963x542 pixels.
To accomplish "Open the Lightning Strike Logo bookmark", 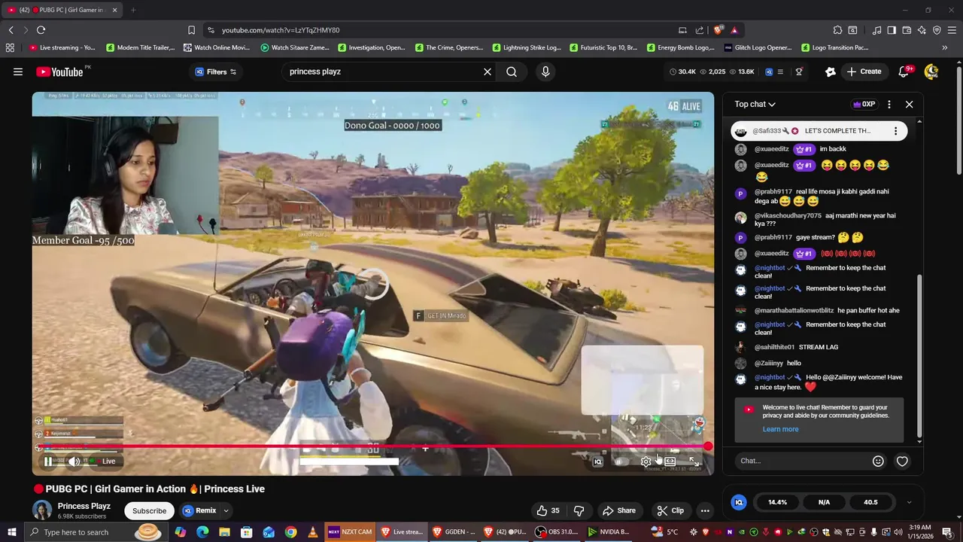I will [527, 47].
